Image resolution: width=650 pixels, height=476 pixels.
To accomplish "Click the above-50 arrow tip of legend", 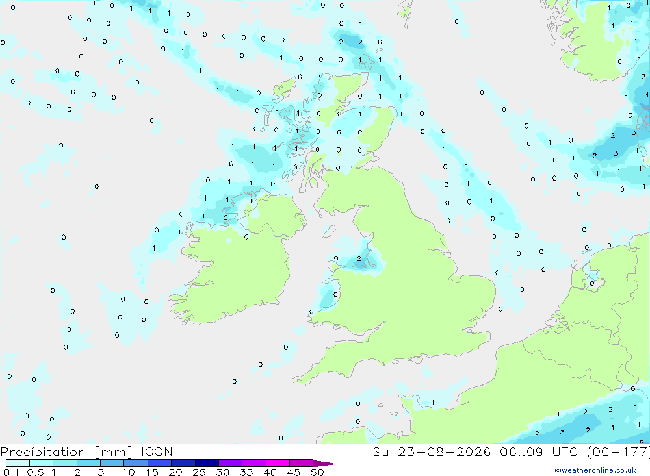I will tap(325, 464).
